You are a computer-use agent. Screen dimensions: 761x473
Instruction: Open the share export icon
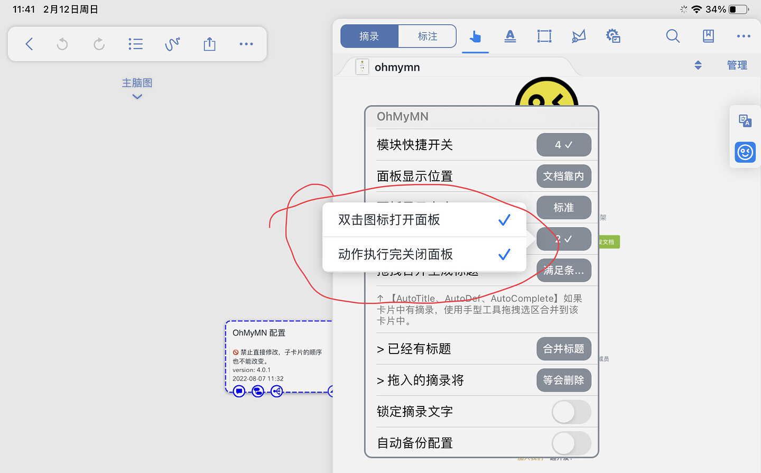click(x=210, y=44)
